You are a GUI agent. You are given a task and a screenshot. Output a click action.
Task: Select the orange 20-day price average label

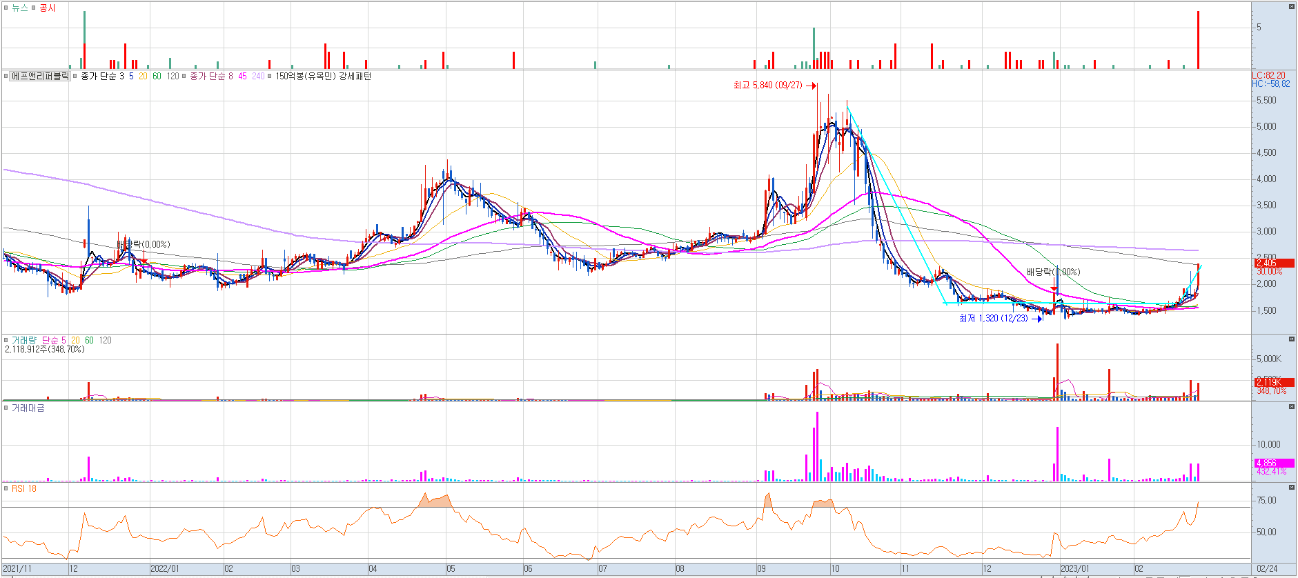coord(143,76)
